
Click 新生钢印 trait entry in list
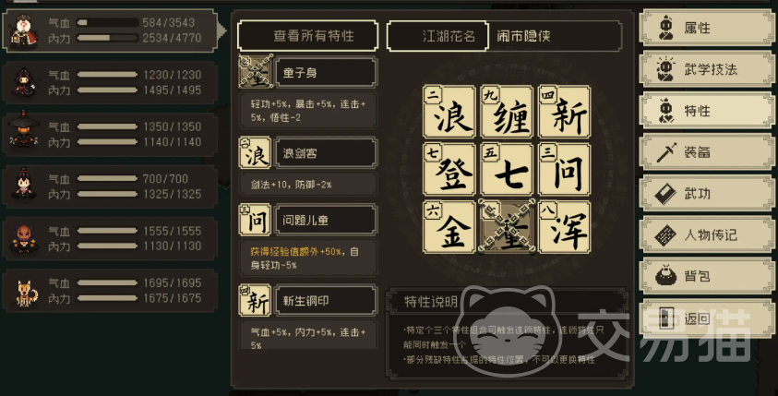[x=326, y=300]
